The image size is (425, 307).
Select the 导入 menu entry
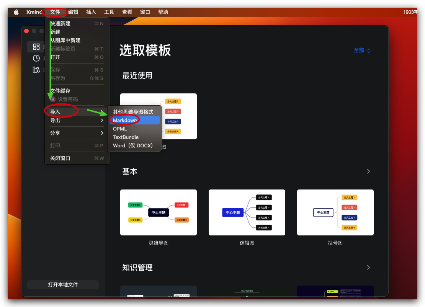click(x=77, y=112)
